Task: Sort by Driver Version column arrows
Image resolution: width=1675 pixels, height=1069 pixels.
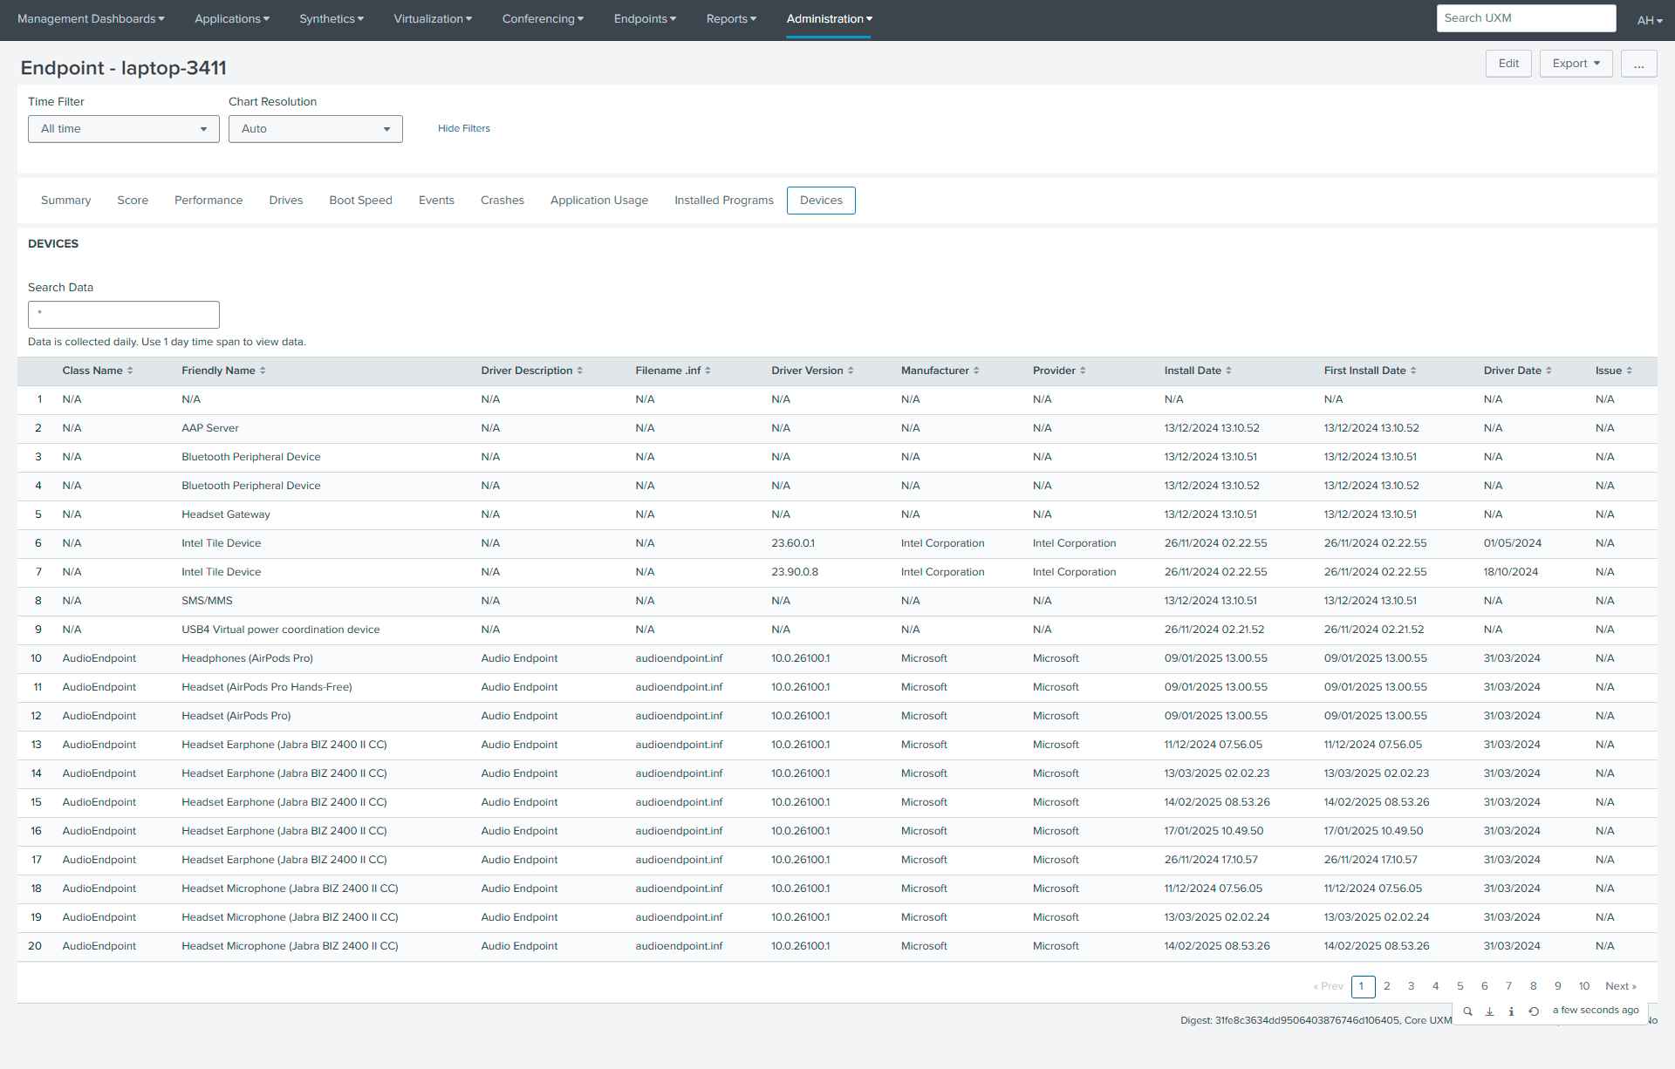Action: tap(851, 371)
